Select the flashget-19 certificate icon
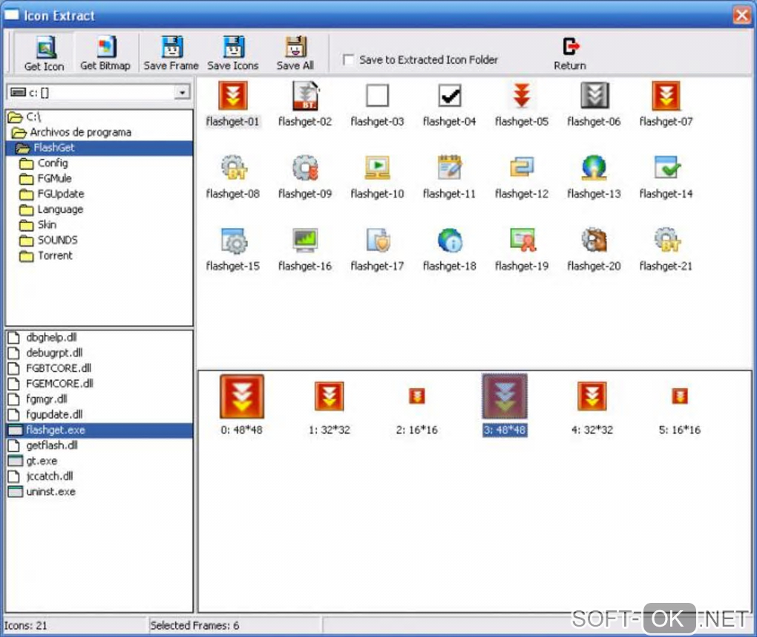 522,249
